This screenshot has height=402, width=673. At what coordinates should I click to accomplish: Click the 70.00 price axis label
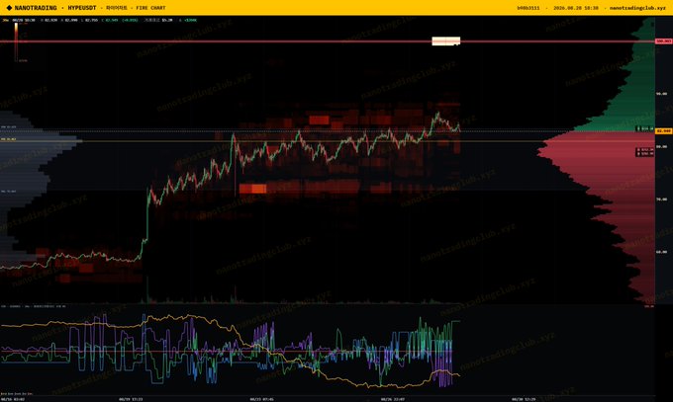(x=661, y=200)
